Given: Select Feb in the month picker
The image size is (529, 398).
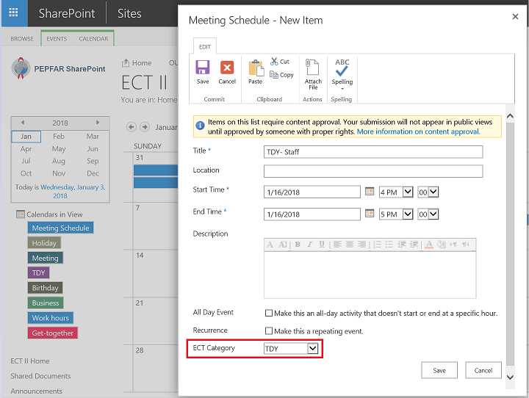Looking at the screenshot, I should point(58,137).
